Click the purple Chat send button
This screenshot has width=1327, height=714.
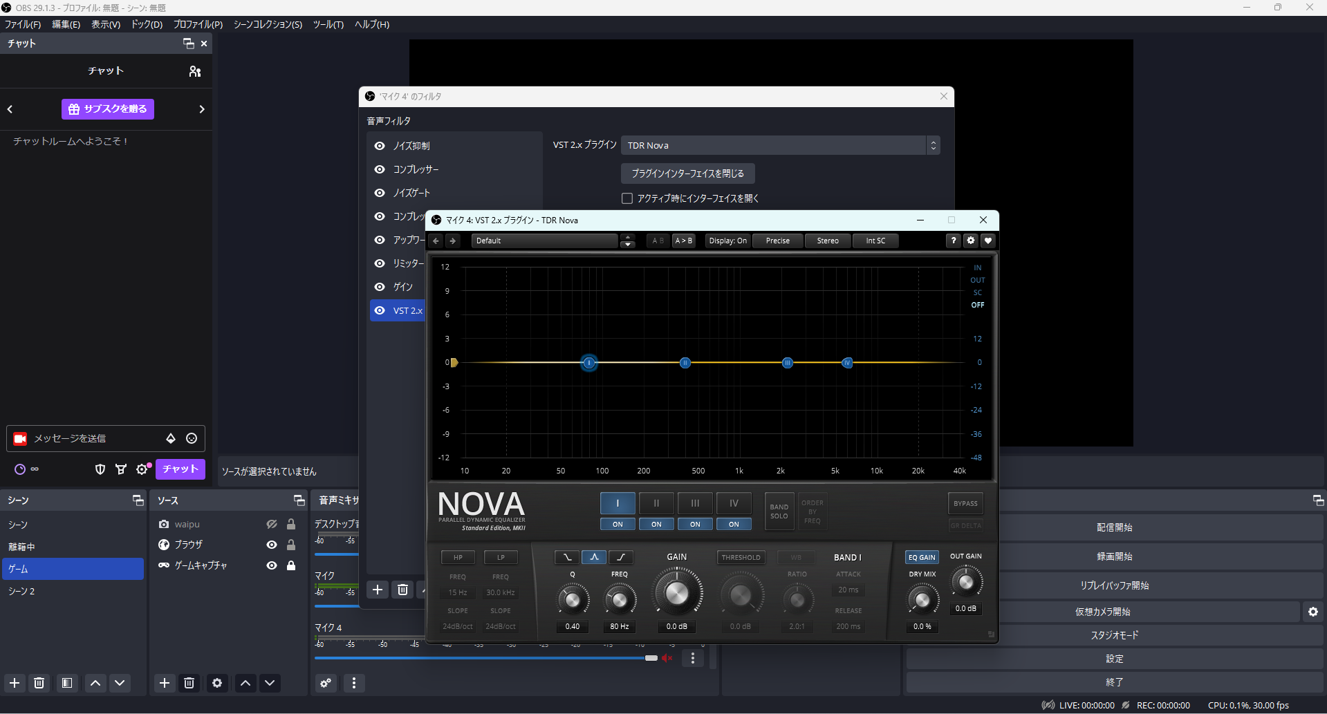180,469
